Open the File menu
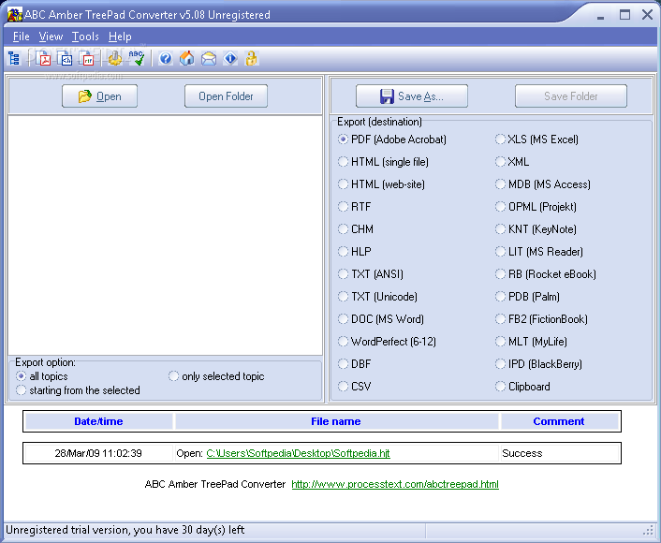 point(22,37)
